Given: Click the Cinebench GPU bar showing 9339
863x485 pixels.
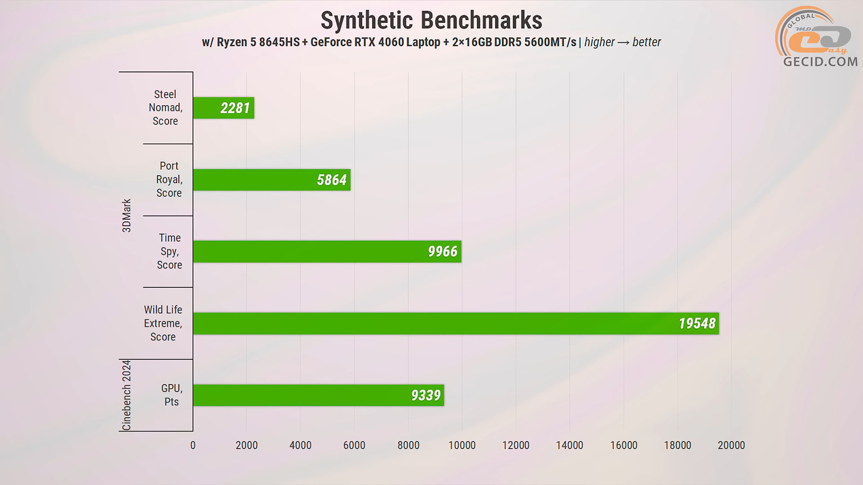Looking at the screenshot, I should pos(319,395).
